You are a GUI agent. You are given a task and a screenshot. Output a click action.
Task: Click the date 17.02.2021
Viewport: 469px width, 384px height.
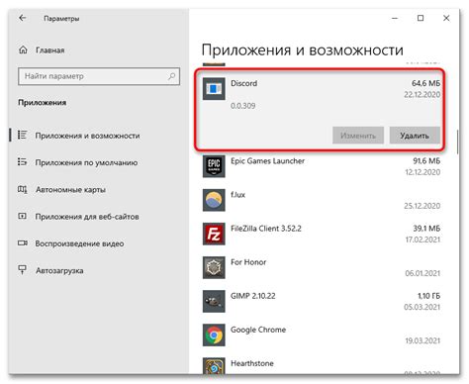(x=422, y=240)
